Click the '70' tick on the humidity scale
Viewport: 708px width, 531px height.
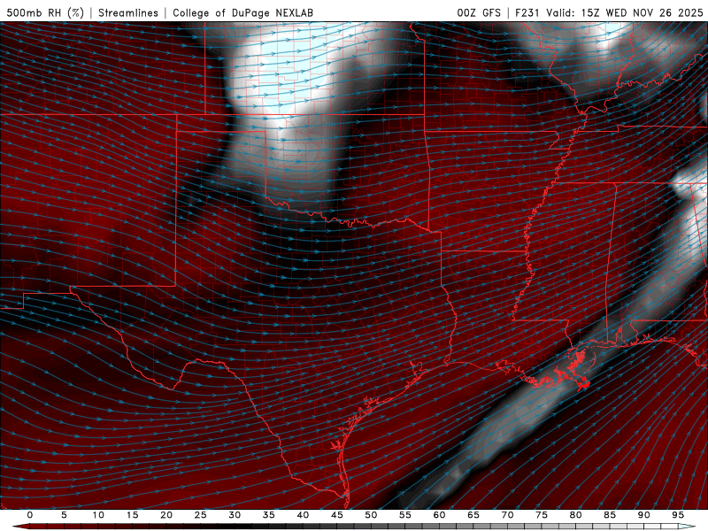point(507,515)
